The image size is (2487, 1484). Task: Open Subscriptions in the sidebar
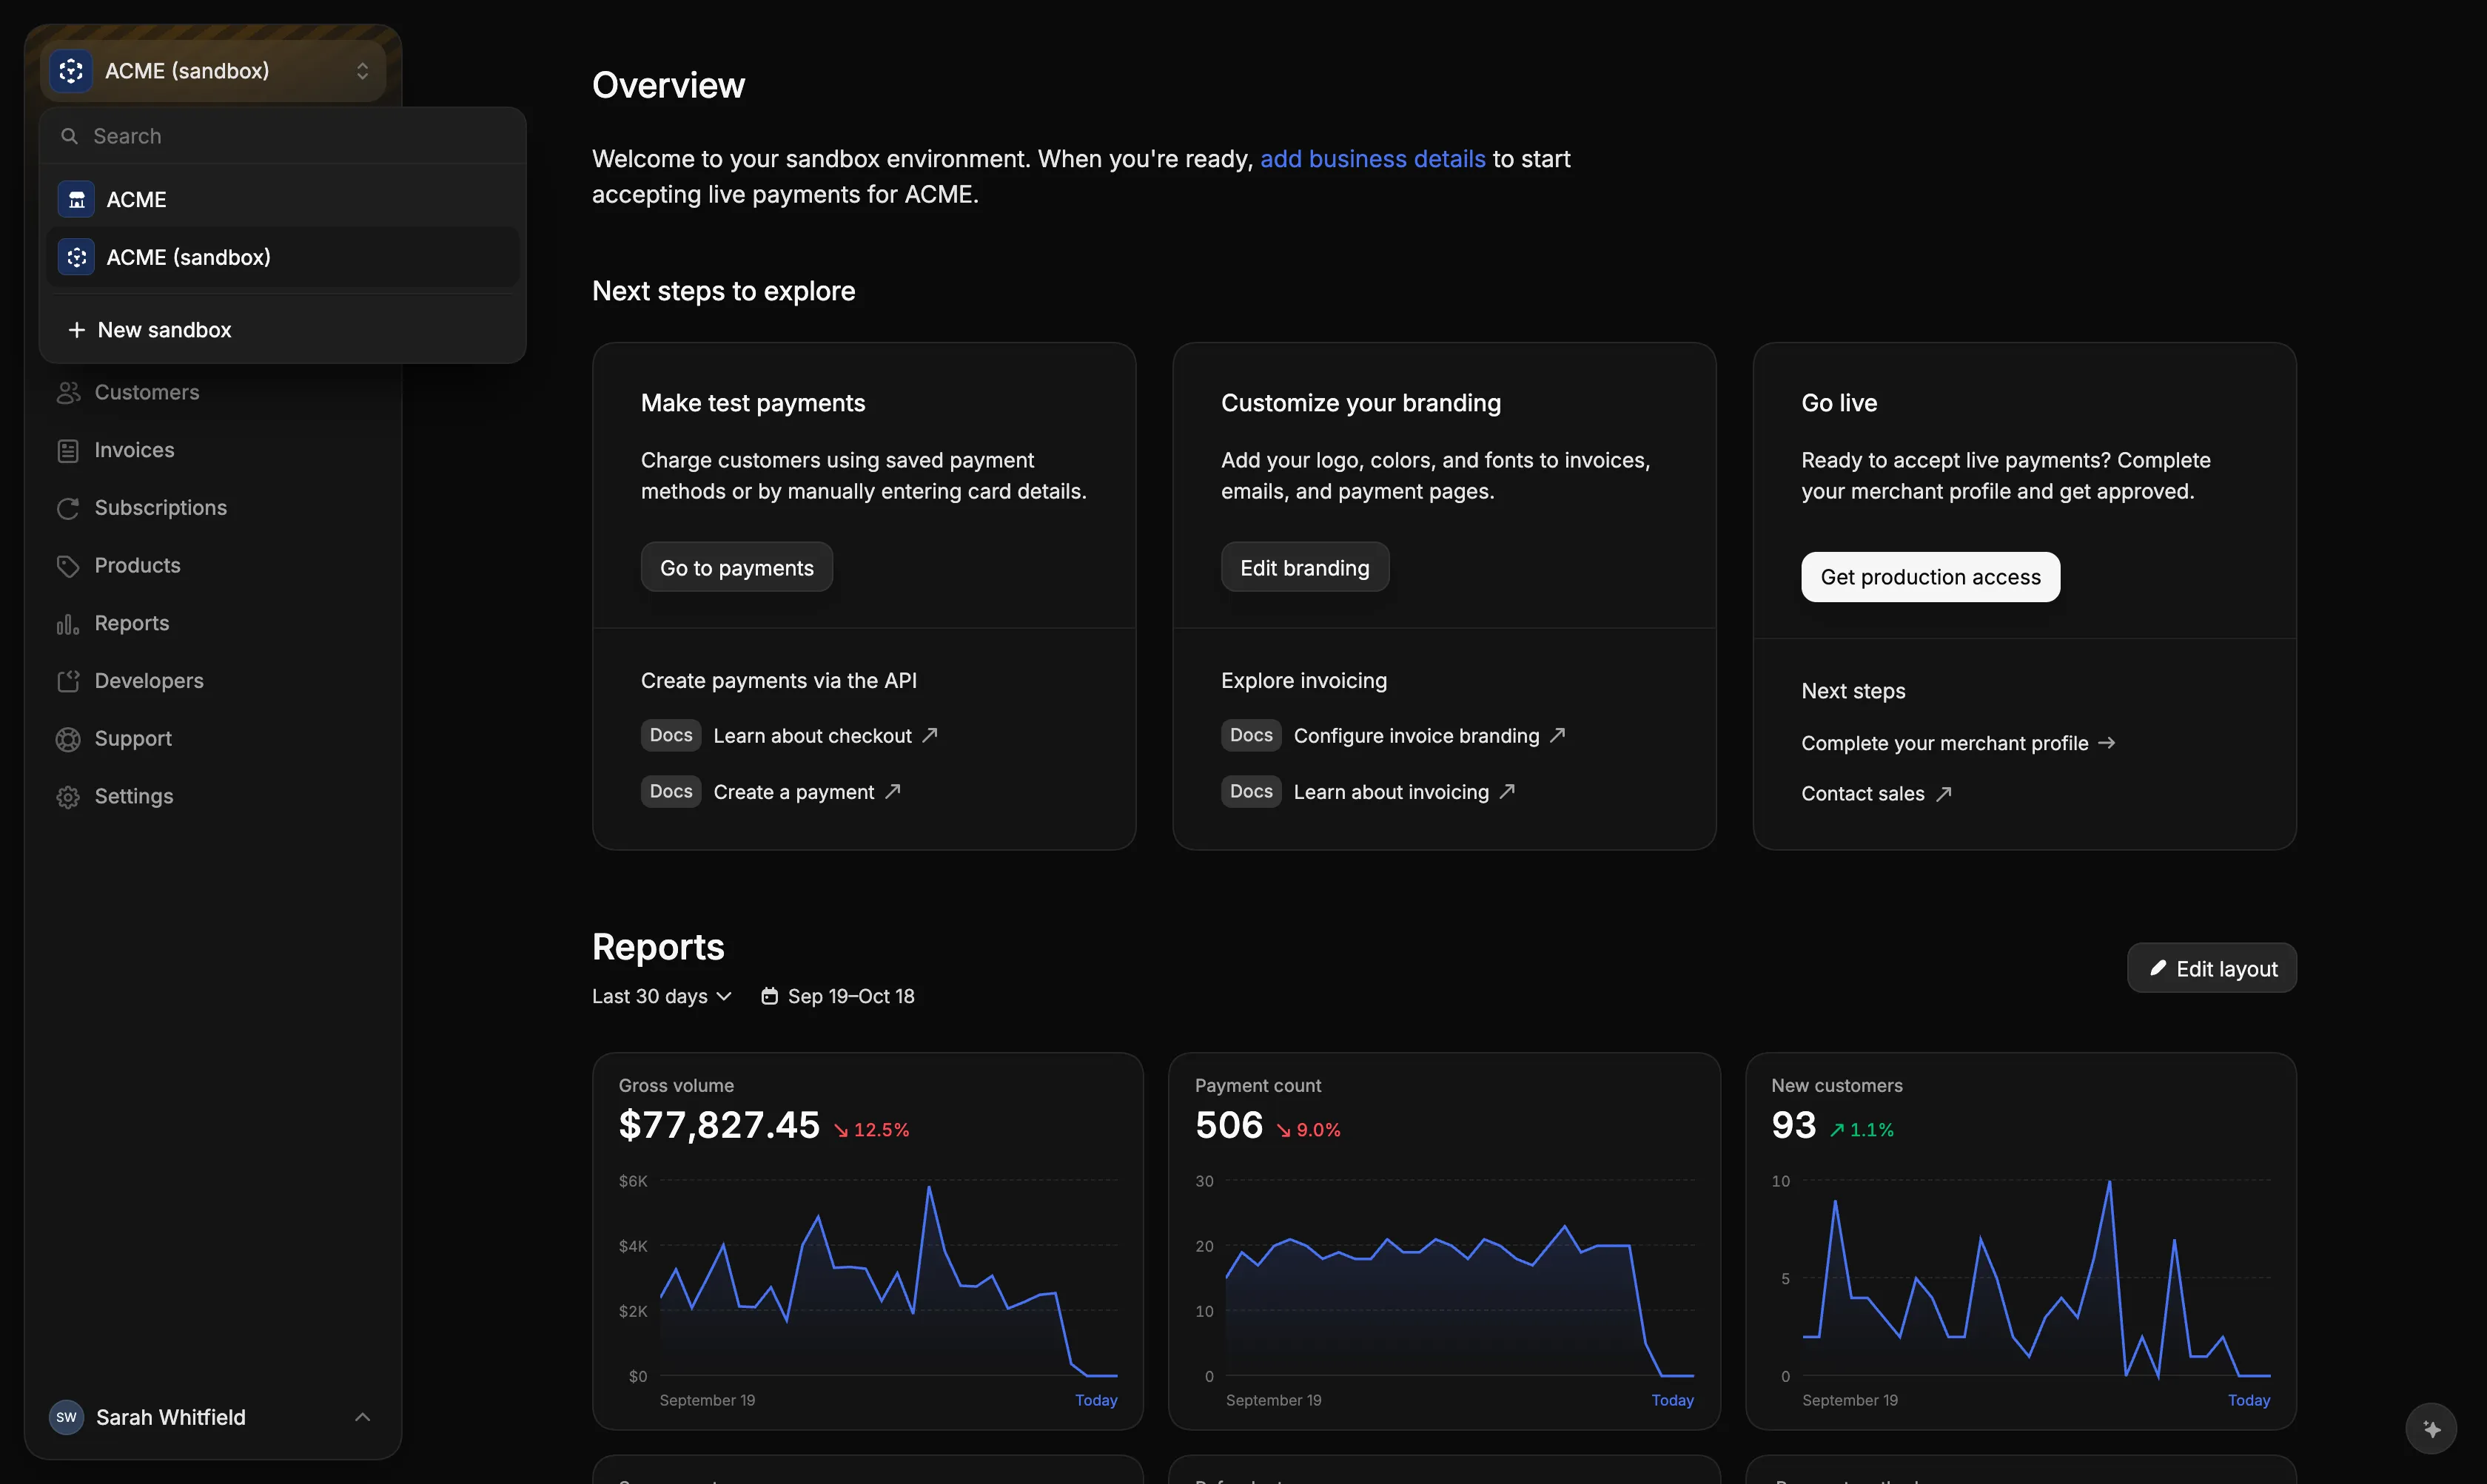[213, 509]
